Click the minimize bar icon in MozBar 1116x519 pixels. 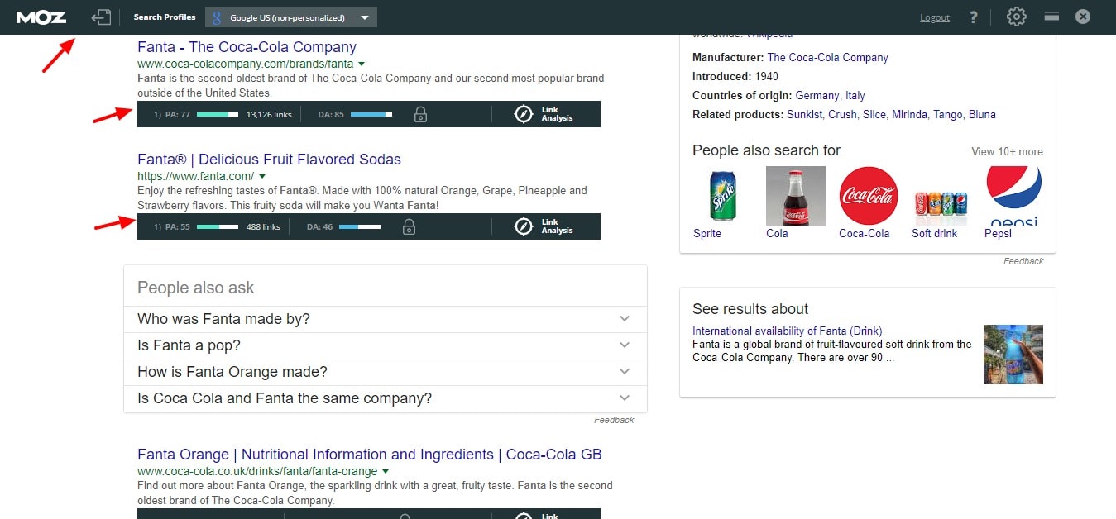point(1051,17)
